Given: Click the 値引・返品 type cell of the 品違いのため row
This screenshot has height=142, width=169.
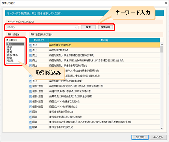Looking at the screenshot, I should [39, 91].
